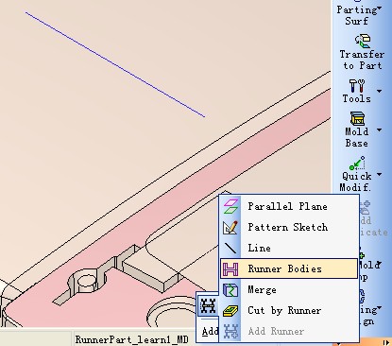Choose the Line tool icon
This screenshot has height=346, width=392.
[230, 248]
